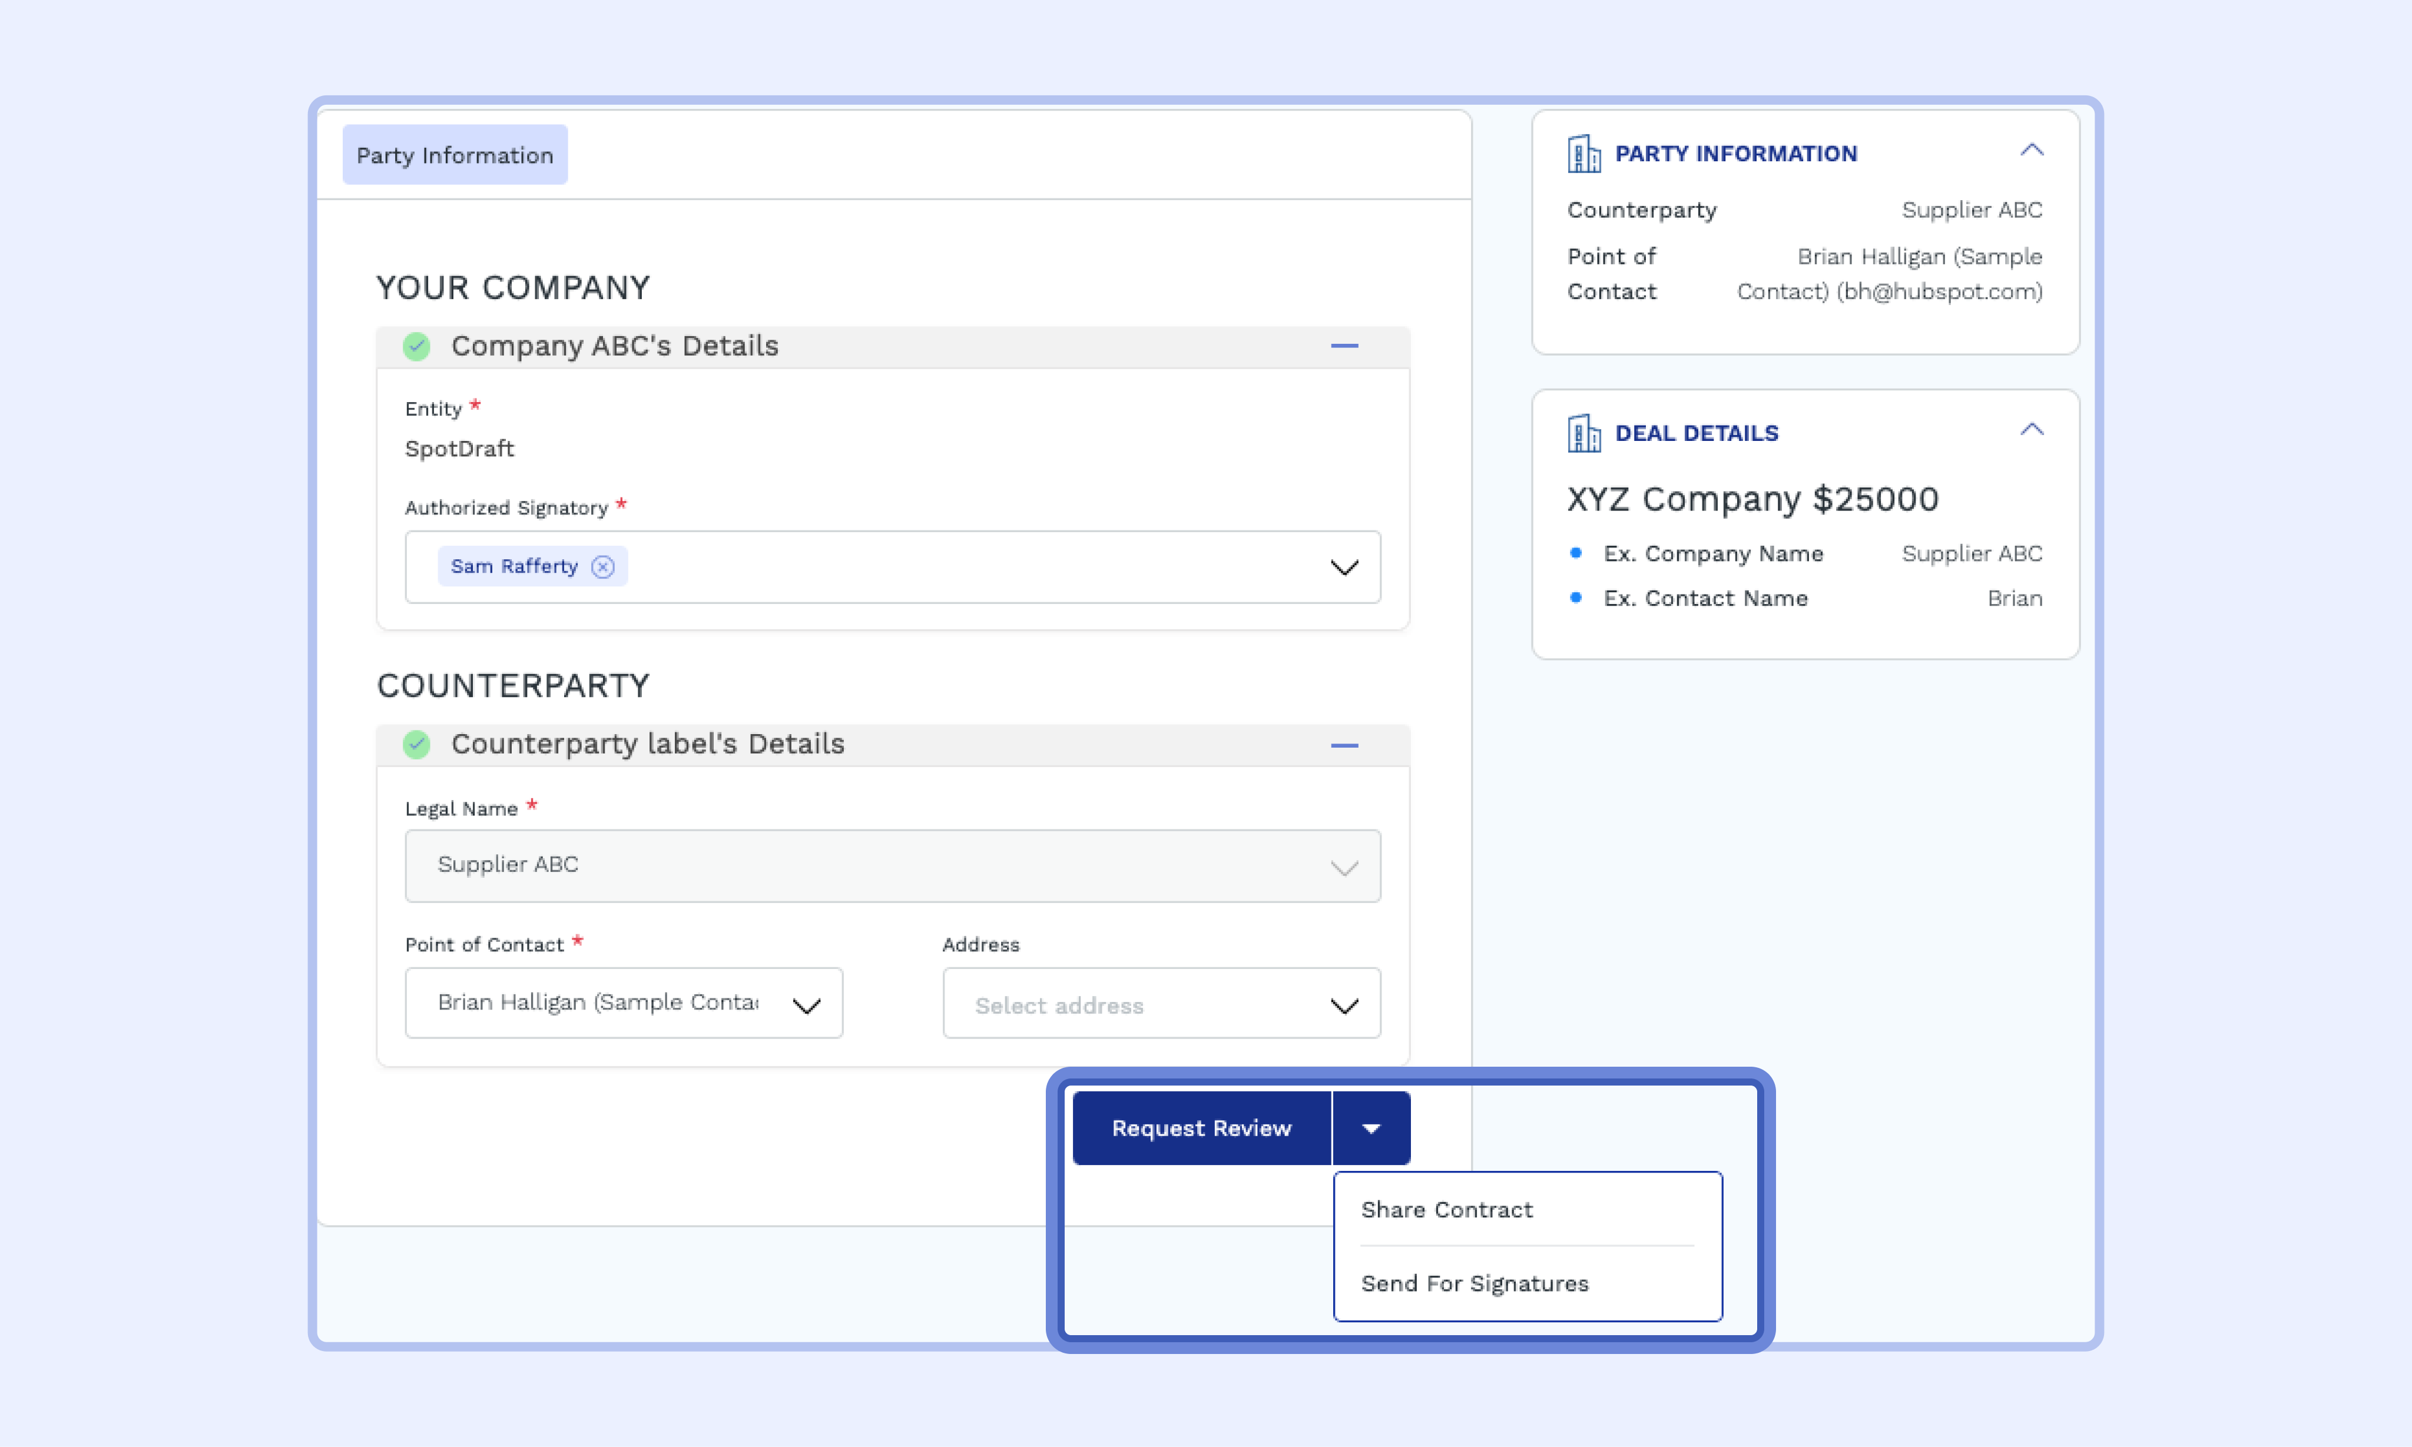Viewport: 2412px width, 1447px height.
Task: Click green checkmark beside Counterparty label's Details
Action: [416, 744]
